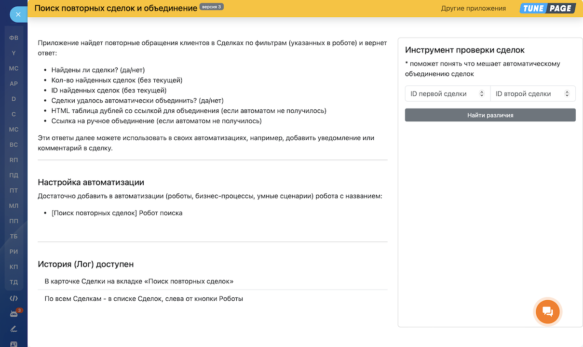Open the ФВ sidebar shortcut
Viewport: 583px width, 347px height.
click(x=14, y=38)
